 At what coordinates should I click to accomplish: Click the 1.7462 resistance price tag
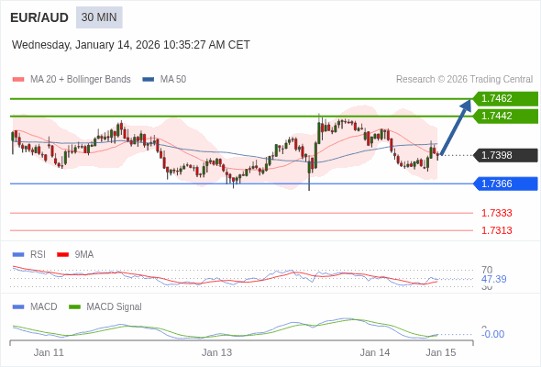(x=505, y=99)
